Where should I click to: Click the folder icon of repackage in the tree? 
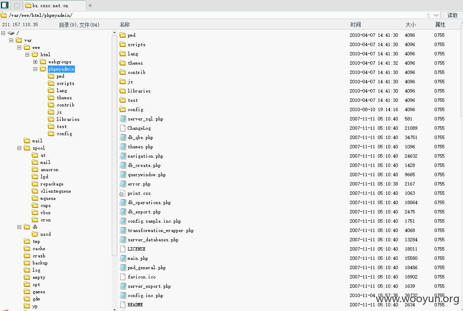click(x=35, y=184)
